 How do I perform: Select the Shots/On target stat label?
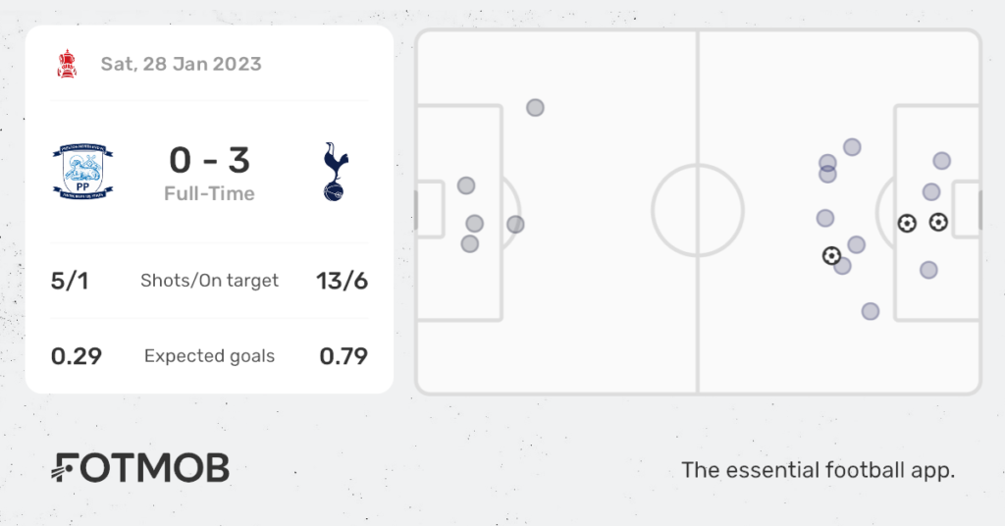210,281
